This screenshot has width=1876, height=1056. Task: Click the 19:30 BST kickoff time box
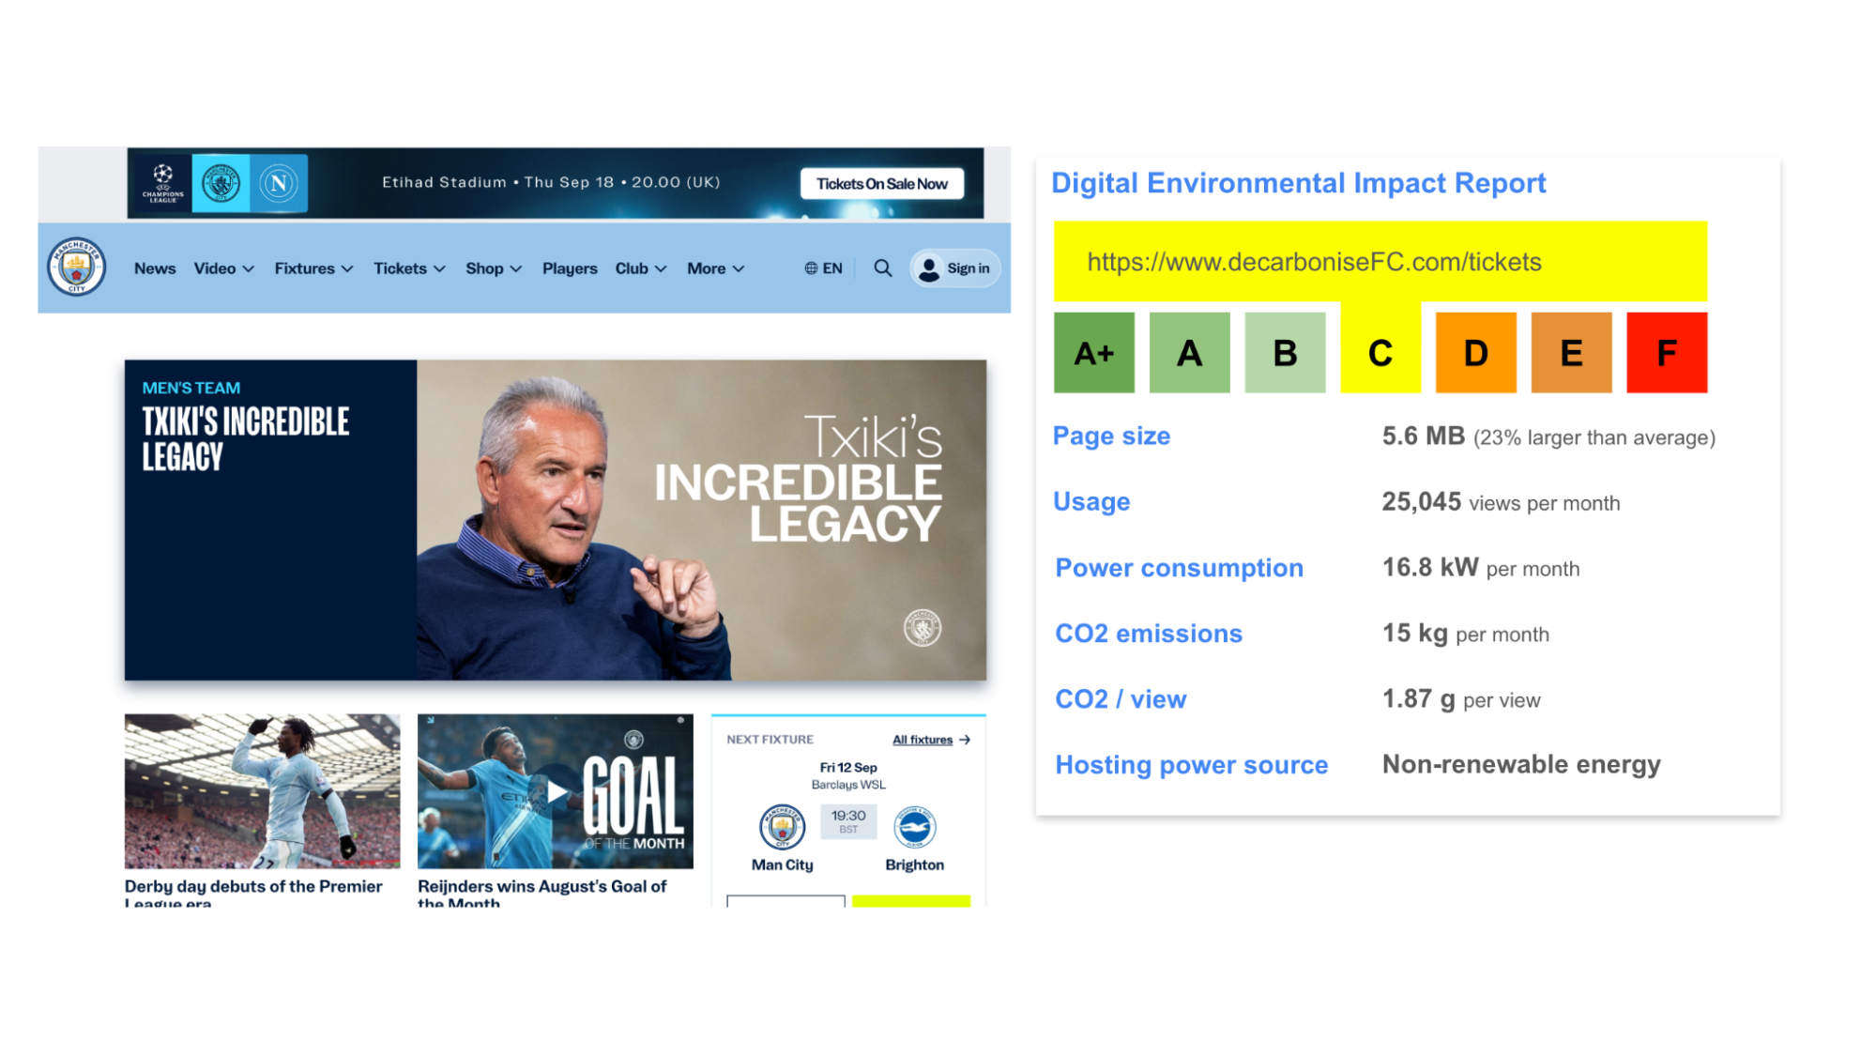tap(848, 821)
